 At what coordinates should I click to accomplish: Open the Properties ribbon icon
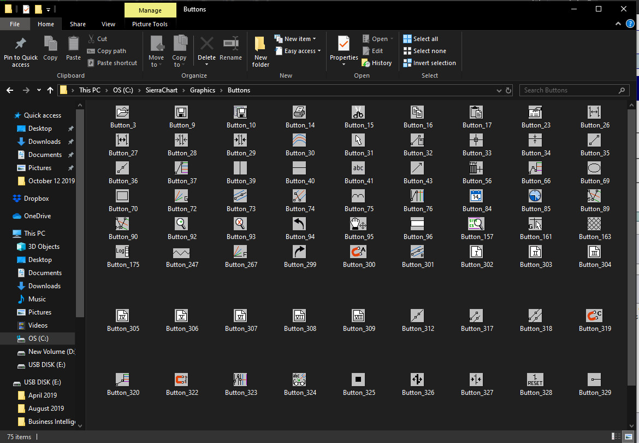[x=344, y=44]
